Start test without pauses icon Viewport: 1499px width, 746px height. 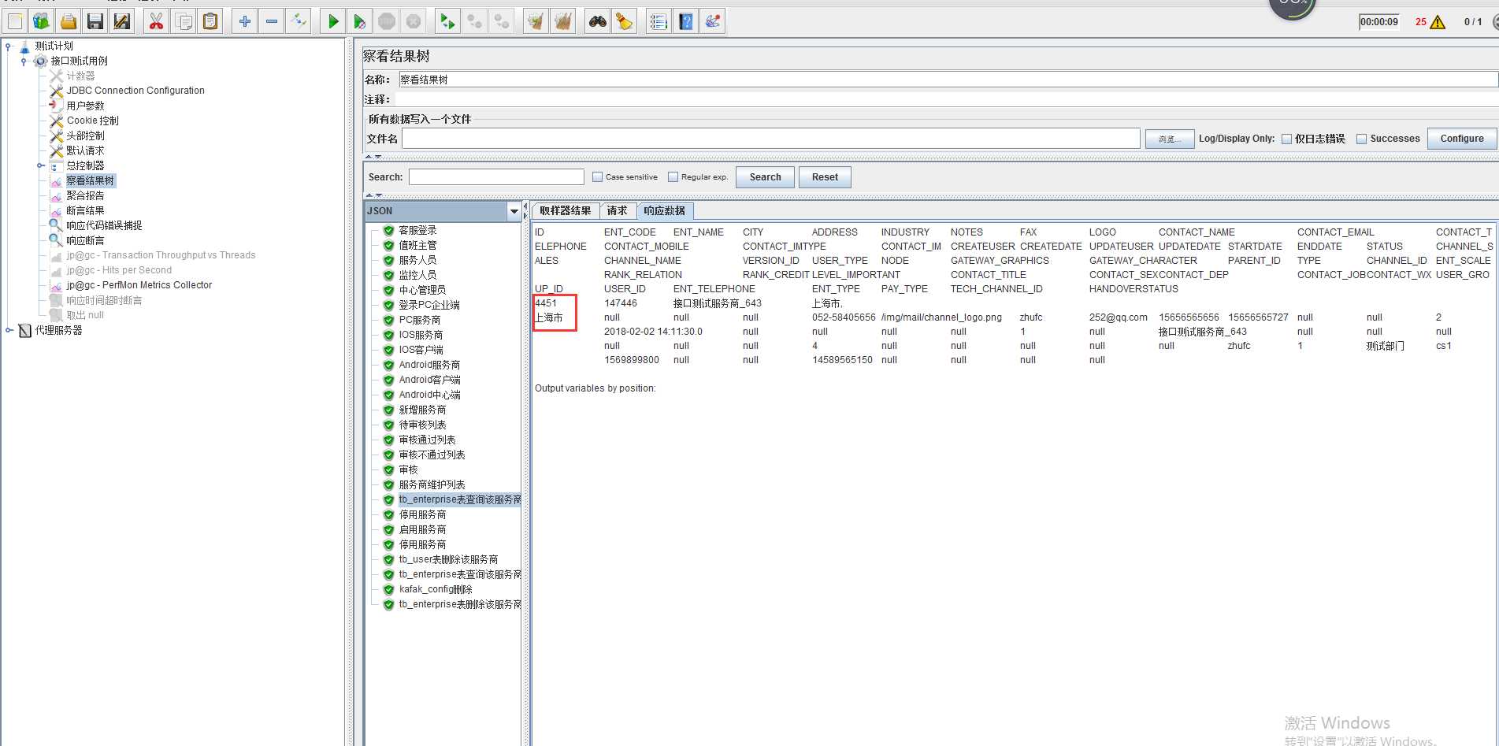[x=360, y=21]
